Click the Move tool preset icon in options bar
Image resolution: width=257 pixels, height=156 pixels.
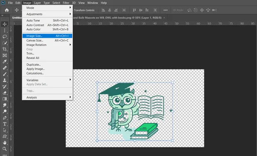[x=17, y=10]
